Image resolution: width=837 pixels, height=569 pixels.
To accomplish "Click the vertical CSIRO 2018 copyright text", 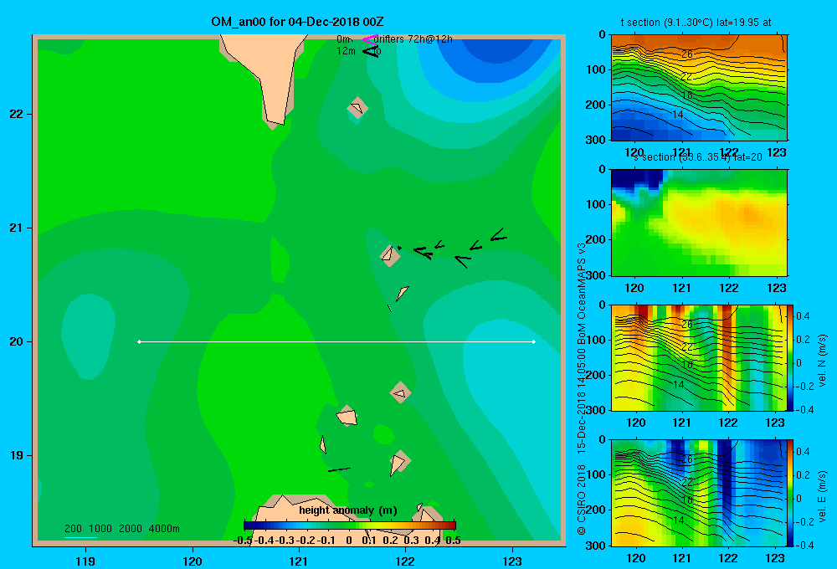I will [x=582, y=388].
